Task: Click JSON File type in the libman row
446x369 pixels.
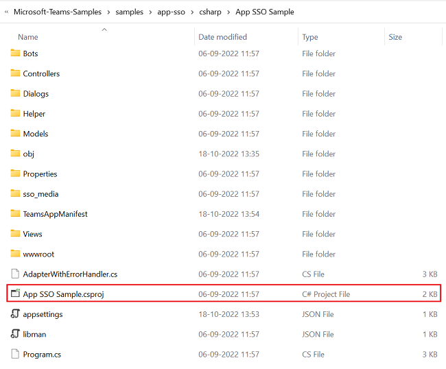Action: (318, 334)
